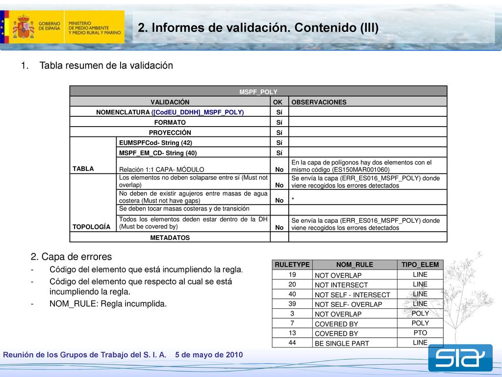Click 'Capa de errores' heading
502x377 pixels.
[x=72, y=257]
